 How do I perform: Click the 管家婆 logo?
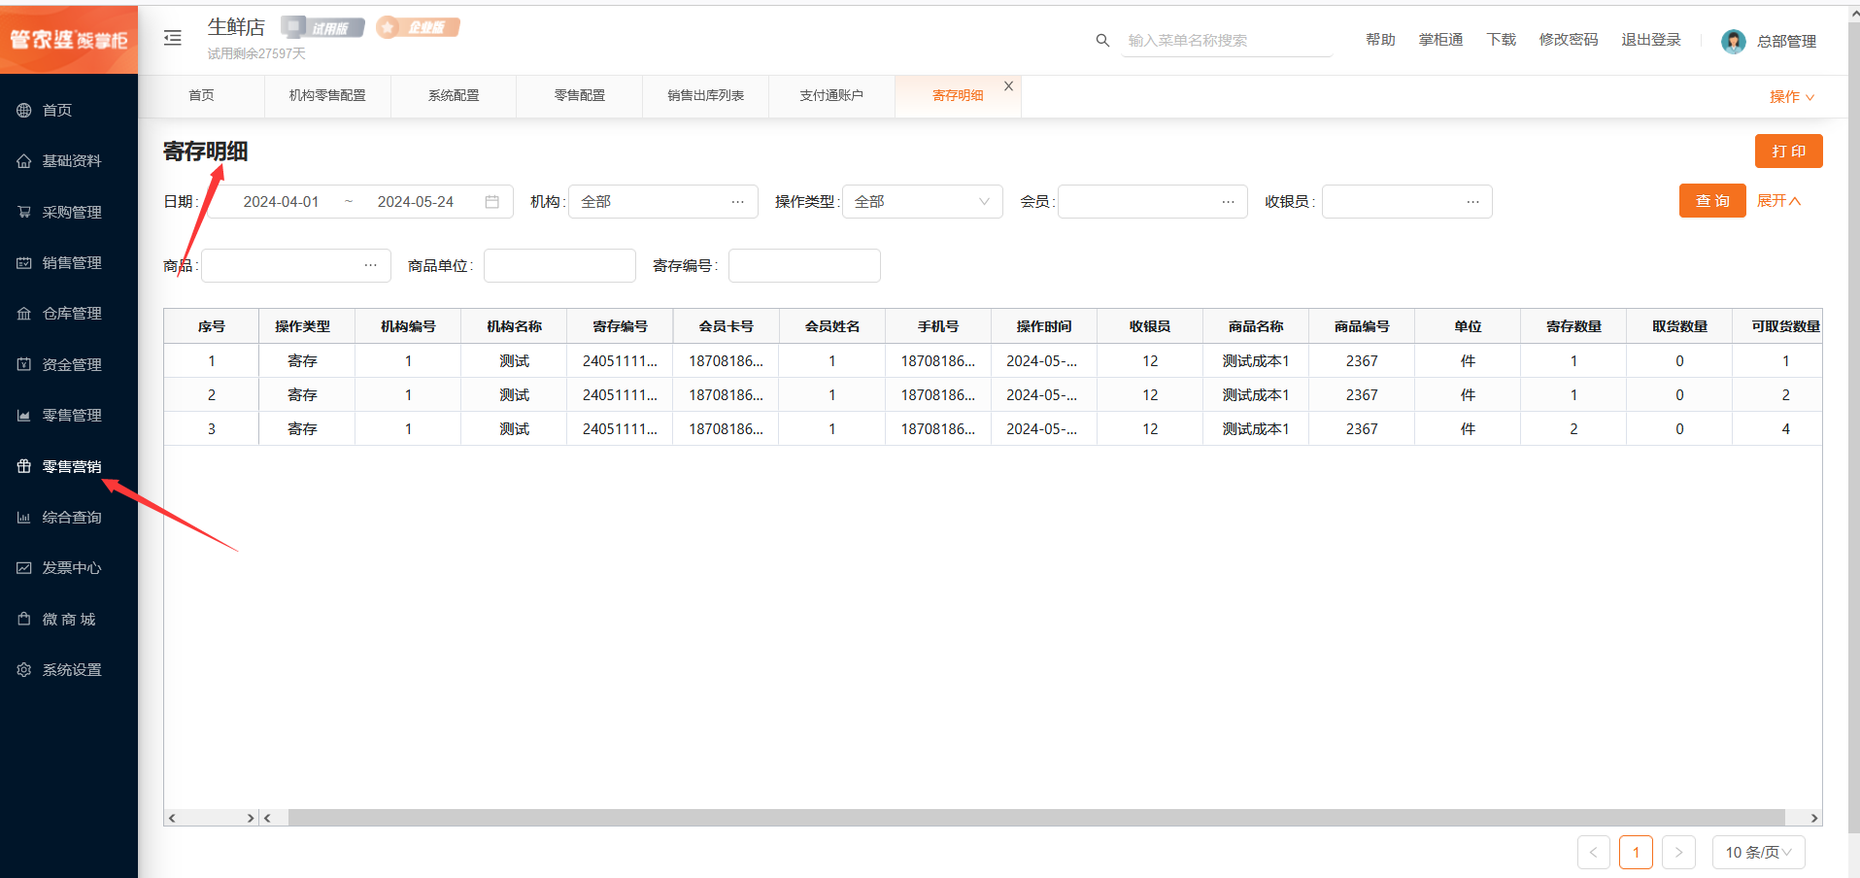point(69,40)
